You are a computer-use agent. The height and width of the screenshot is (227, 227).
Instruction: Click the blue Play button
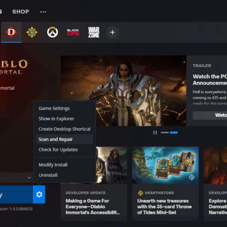coord(16,194)
